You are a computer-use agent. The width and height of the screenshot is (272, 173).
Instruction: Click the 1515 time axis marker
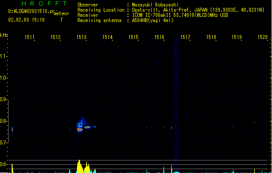(x=133, y=37)
